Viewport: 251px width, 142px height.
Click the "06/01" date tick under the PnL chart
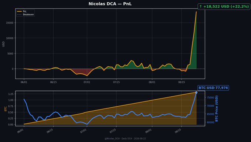point(24,82)
